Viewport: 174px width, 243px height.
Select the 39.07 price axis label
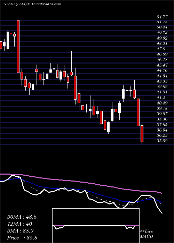pyautogui.click(x=161, y=114)
